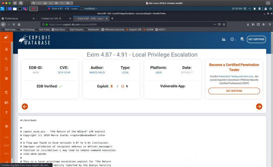Click the Firefox home button
The image size is (273, 167).
coord(19,24)
